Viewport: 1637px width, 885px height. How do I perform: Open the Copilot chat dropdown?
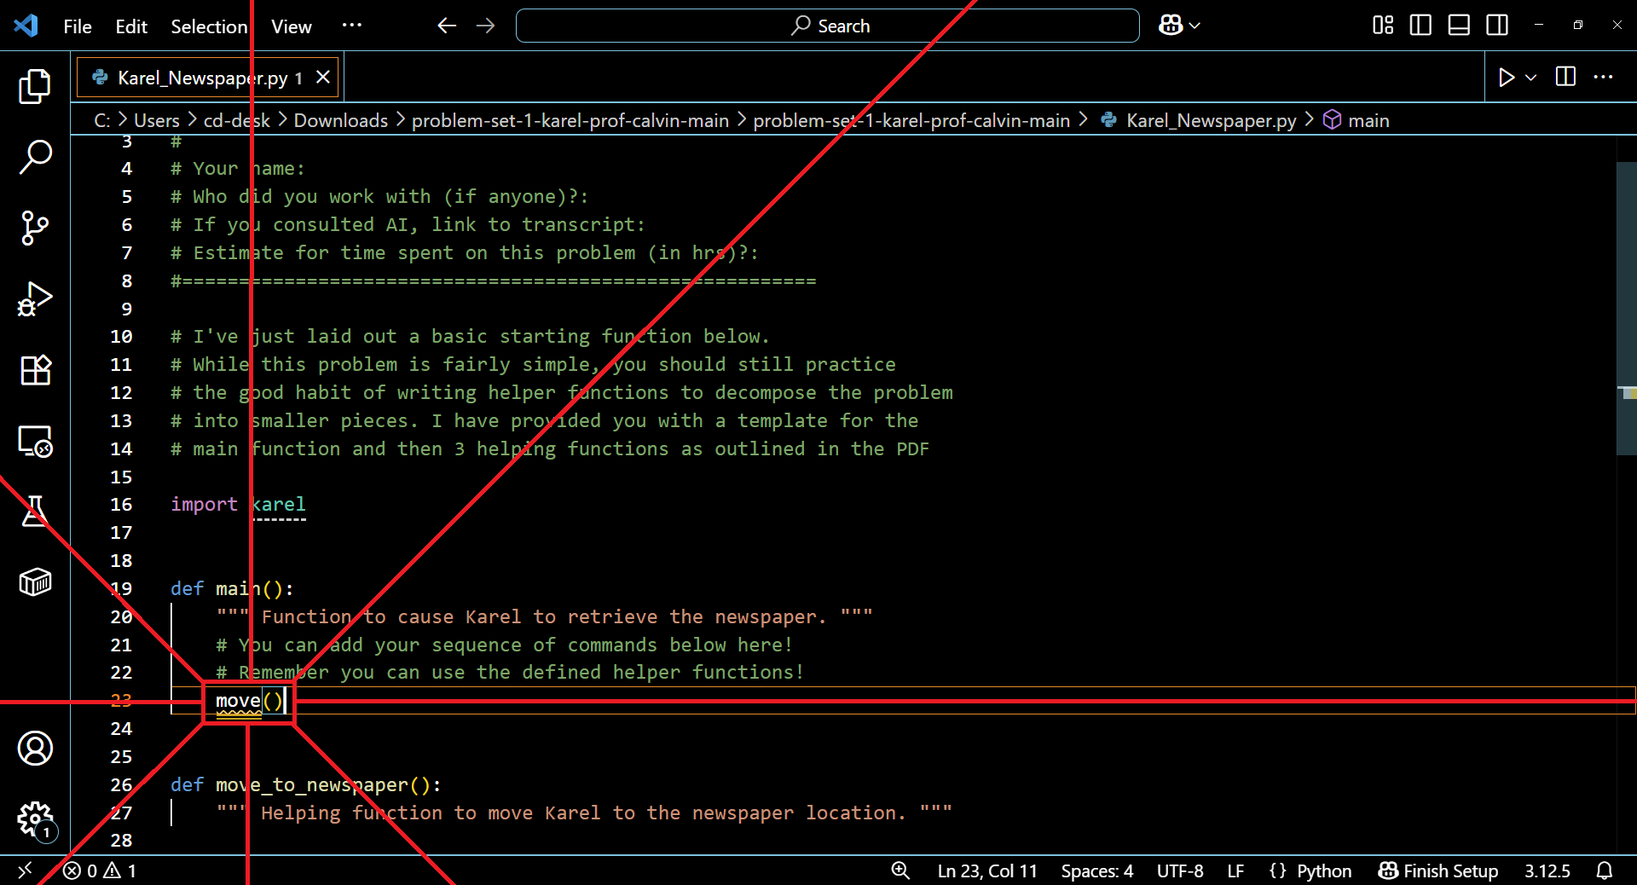(1179, 26)
